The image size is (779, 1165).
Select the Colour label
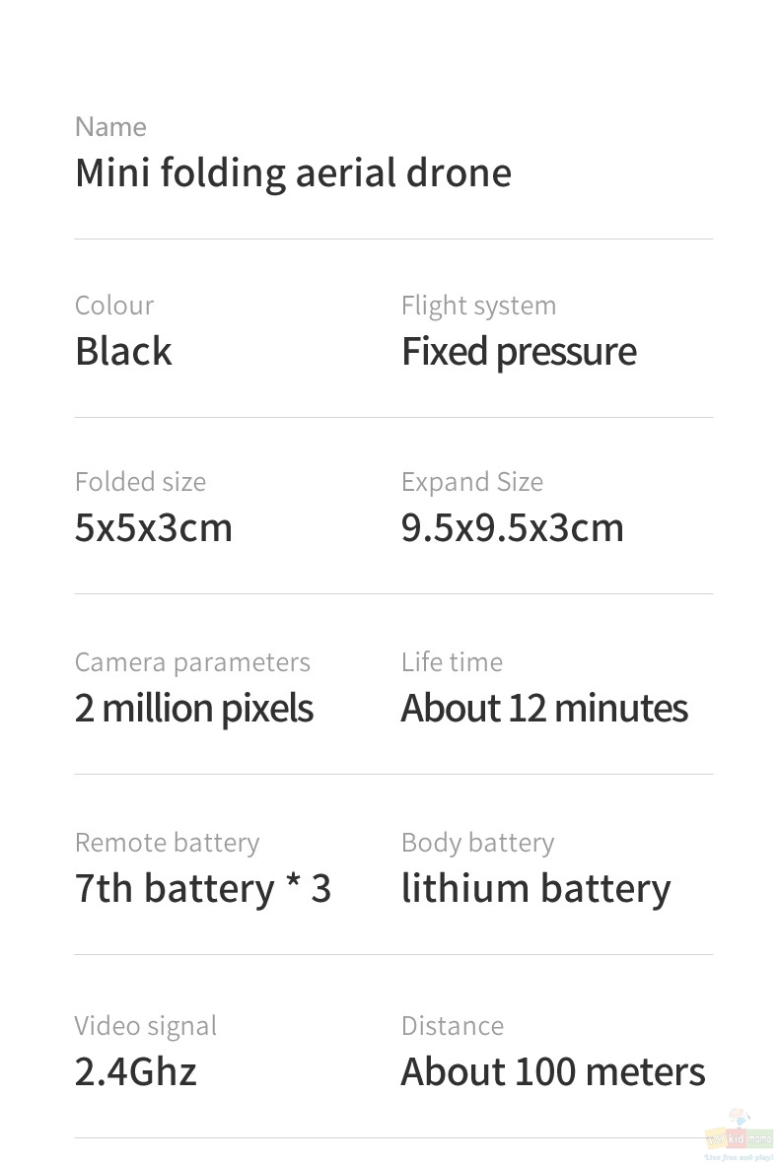pyautogui.click(x=114, y=306)
